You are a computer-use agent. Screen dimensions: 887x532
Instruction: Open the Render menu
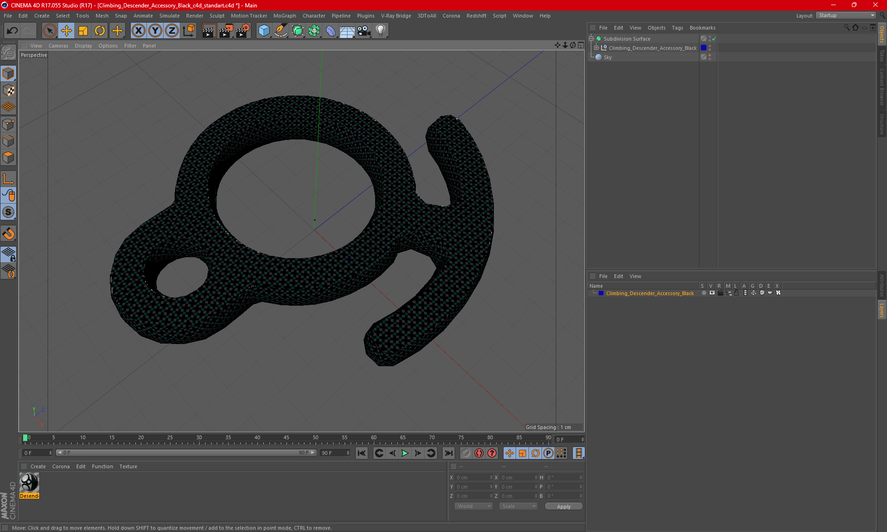tap(194, 16)
